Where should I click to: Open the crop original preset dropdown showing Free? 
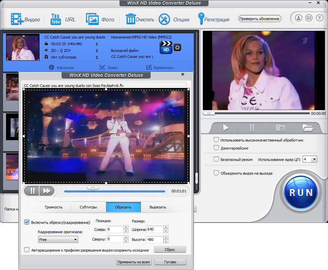[x=58, y=240]
